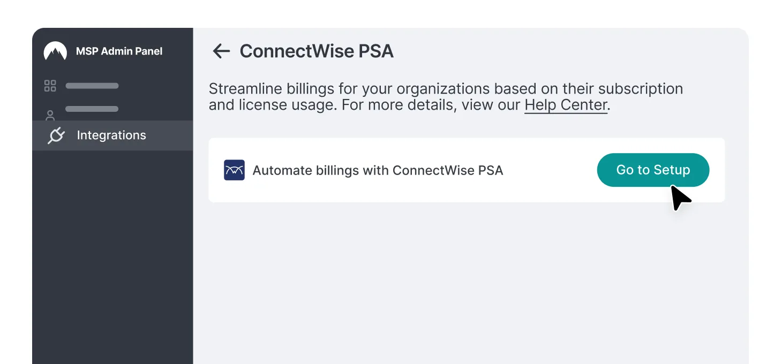Click the MSP Admin Panel title
Viewport: 782px width, 364px height.
119,51
